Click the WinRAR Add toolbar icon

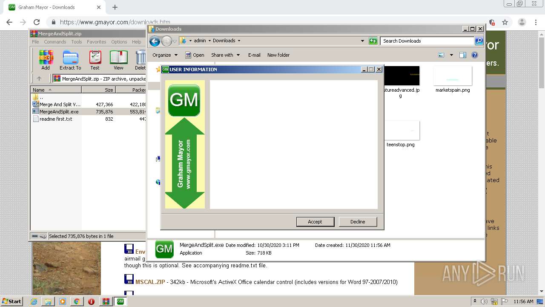tap(46, 60)
